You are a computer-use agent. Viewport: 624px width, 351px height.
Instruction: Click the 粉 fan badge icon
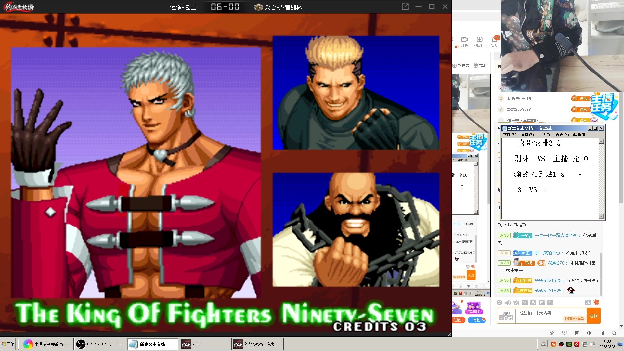tap(525, 303)
